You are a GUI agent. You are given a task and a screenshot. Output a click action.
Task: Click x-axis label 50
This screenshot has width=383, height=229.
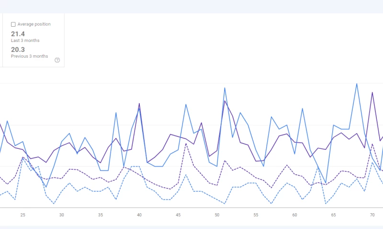click(217, 215)
